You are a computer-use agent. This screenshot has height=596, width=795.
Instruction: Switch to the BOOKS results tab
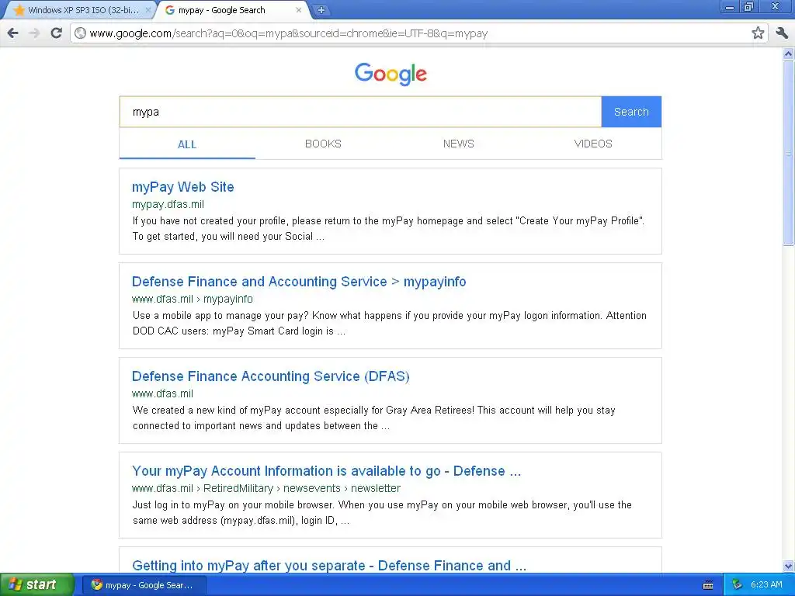tap(323, 144)
